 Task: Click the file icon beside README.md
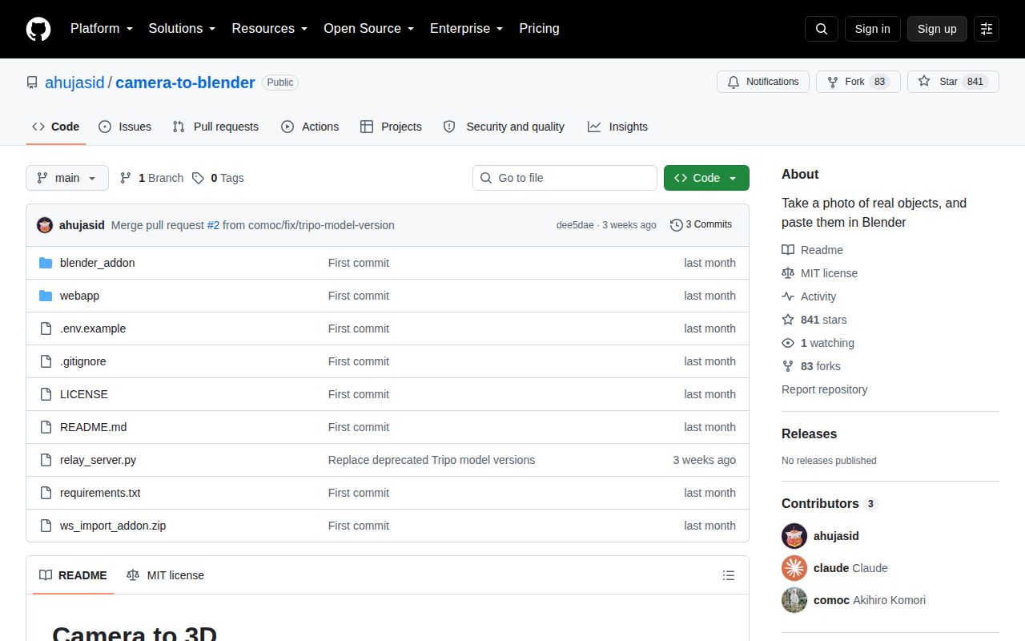click(46, 427)
